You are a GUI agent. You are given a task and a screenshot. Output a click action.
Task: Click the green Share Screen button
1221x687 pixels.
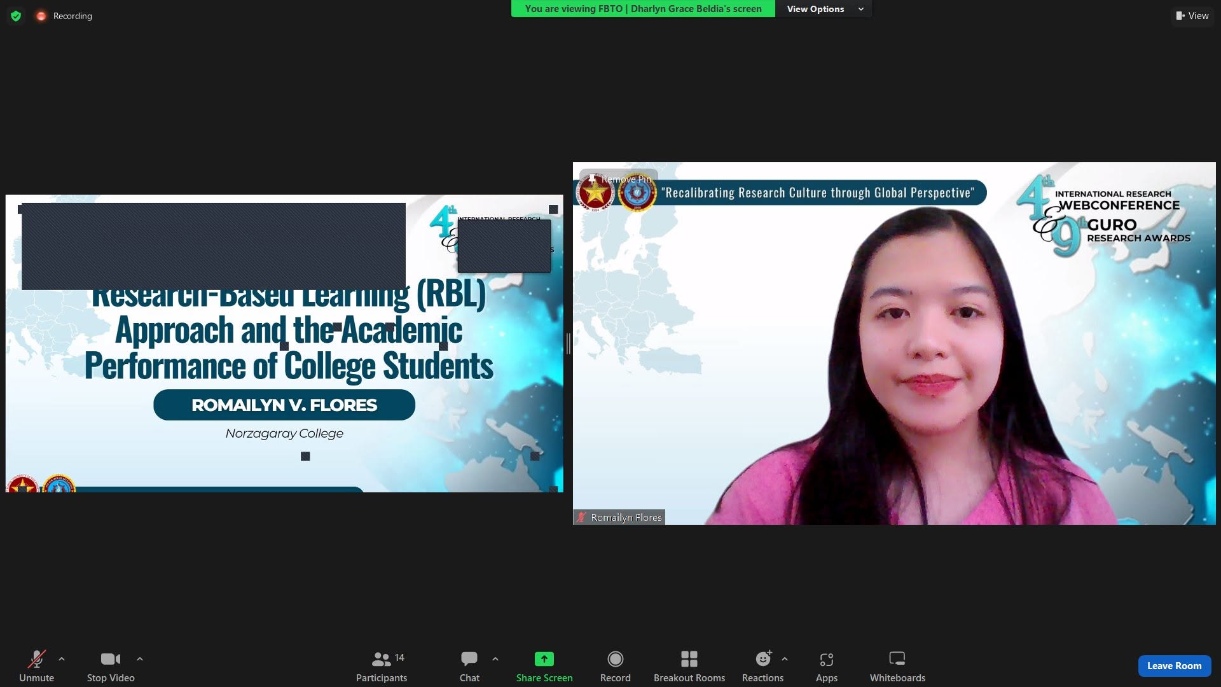(x=544, y=666)
